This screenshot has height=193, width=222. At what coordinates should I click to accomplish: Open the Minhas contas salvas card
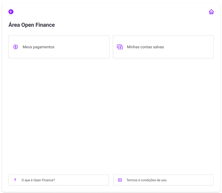click(x=163, y=47)
